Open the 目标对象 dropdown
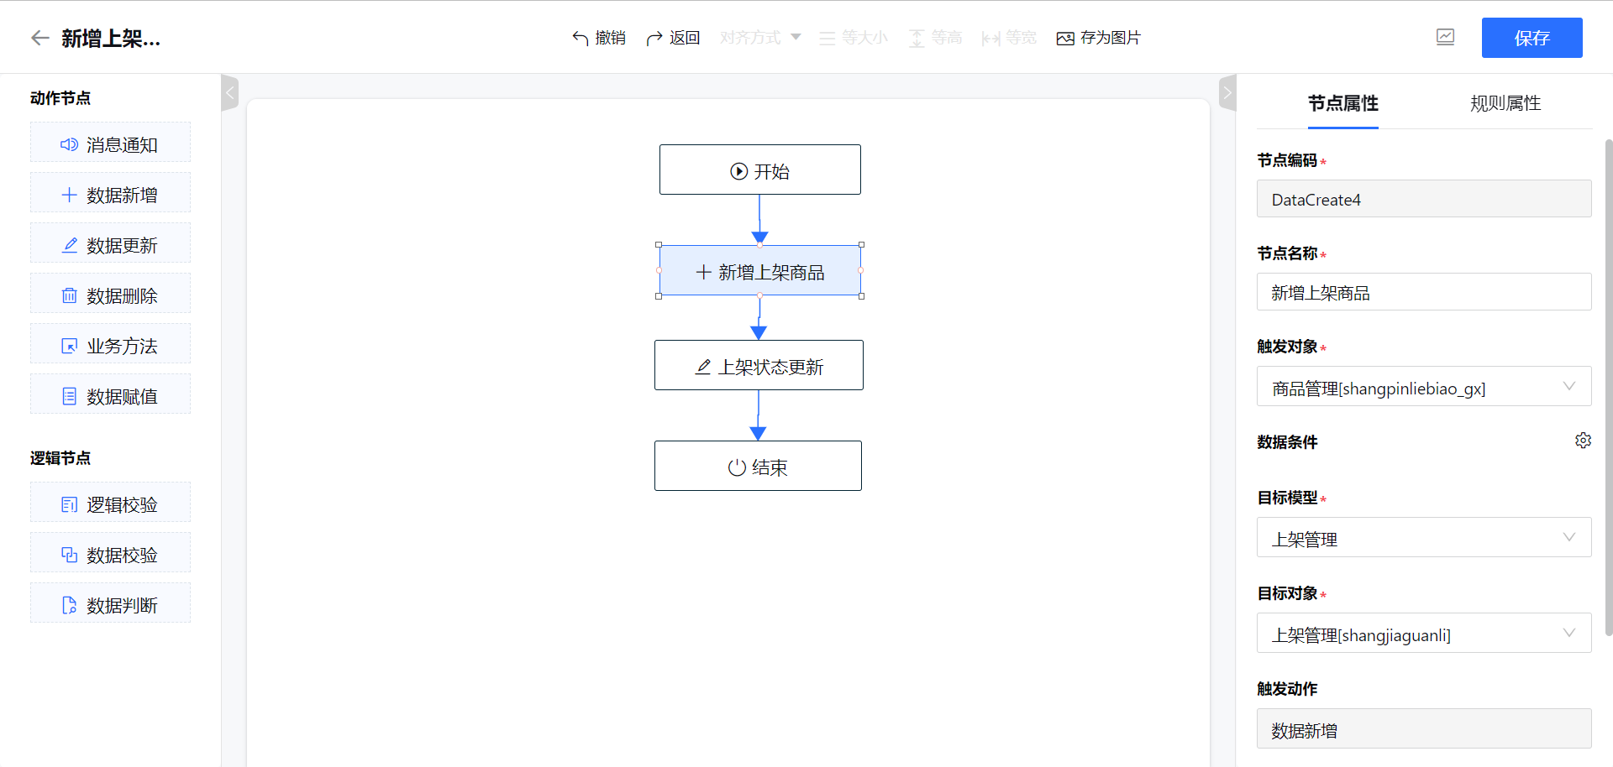 [x=1424, y=633]
